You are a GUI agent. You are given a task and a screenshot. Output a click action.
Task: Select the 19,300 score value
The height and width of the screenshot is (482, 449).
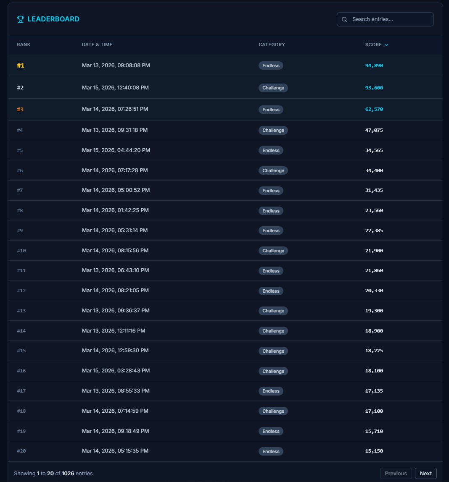(x=374, y=311)
